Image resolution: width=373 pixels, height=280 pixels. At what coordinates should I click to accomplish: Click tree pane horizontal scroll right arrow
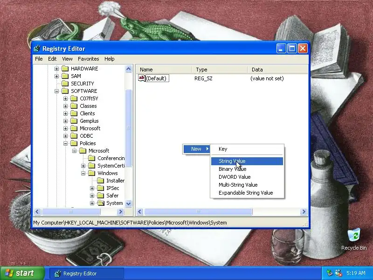coord(121,212)
